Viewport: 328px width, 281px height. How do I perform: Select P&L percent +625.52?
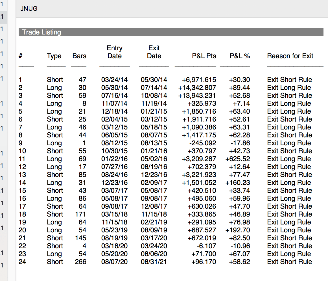[x=238, y=159]
